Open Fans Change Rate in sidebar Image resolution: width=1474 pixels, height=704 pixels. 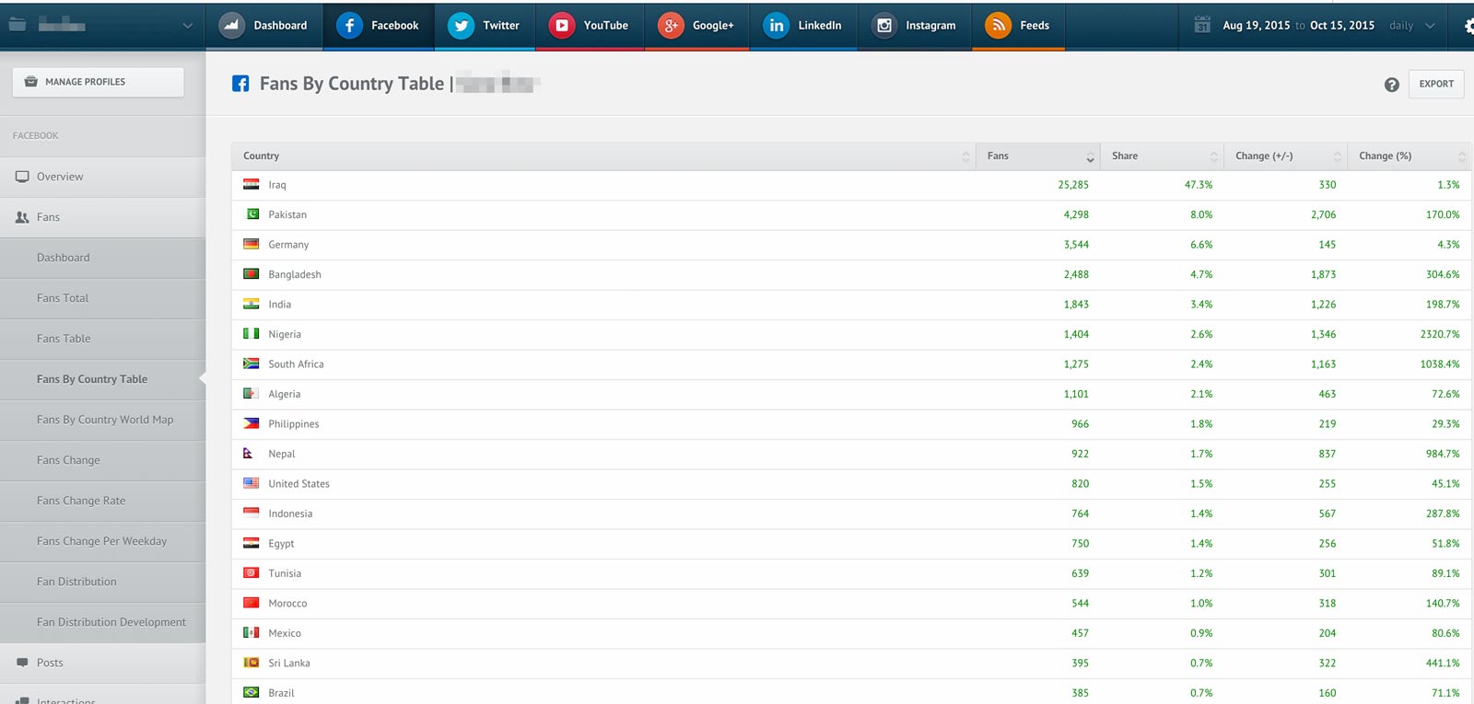tap(81, 501)
